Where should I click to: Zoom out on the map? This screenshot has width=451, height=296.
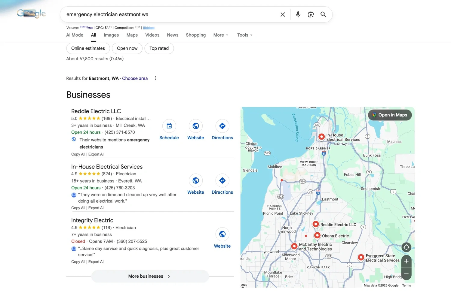406,274
